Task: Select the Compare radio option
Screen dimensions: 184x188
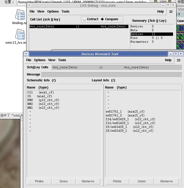Action: tap(109, 19)
